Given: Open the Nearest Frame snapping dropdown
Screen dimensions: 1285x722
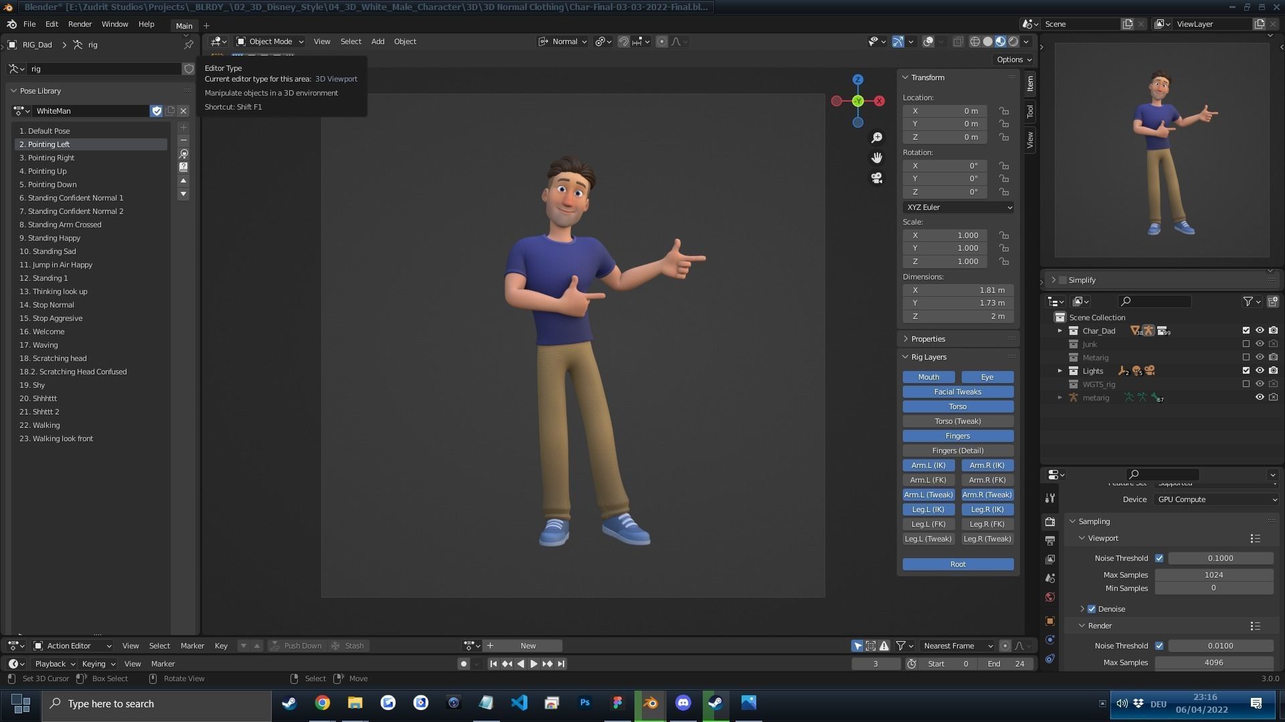Looking at the screenshot, I should click(957, 646).
